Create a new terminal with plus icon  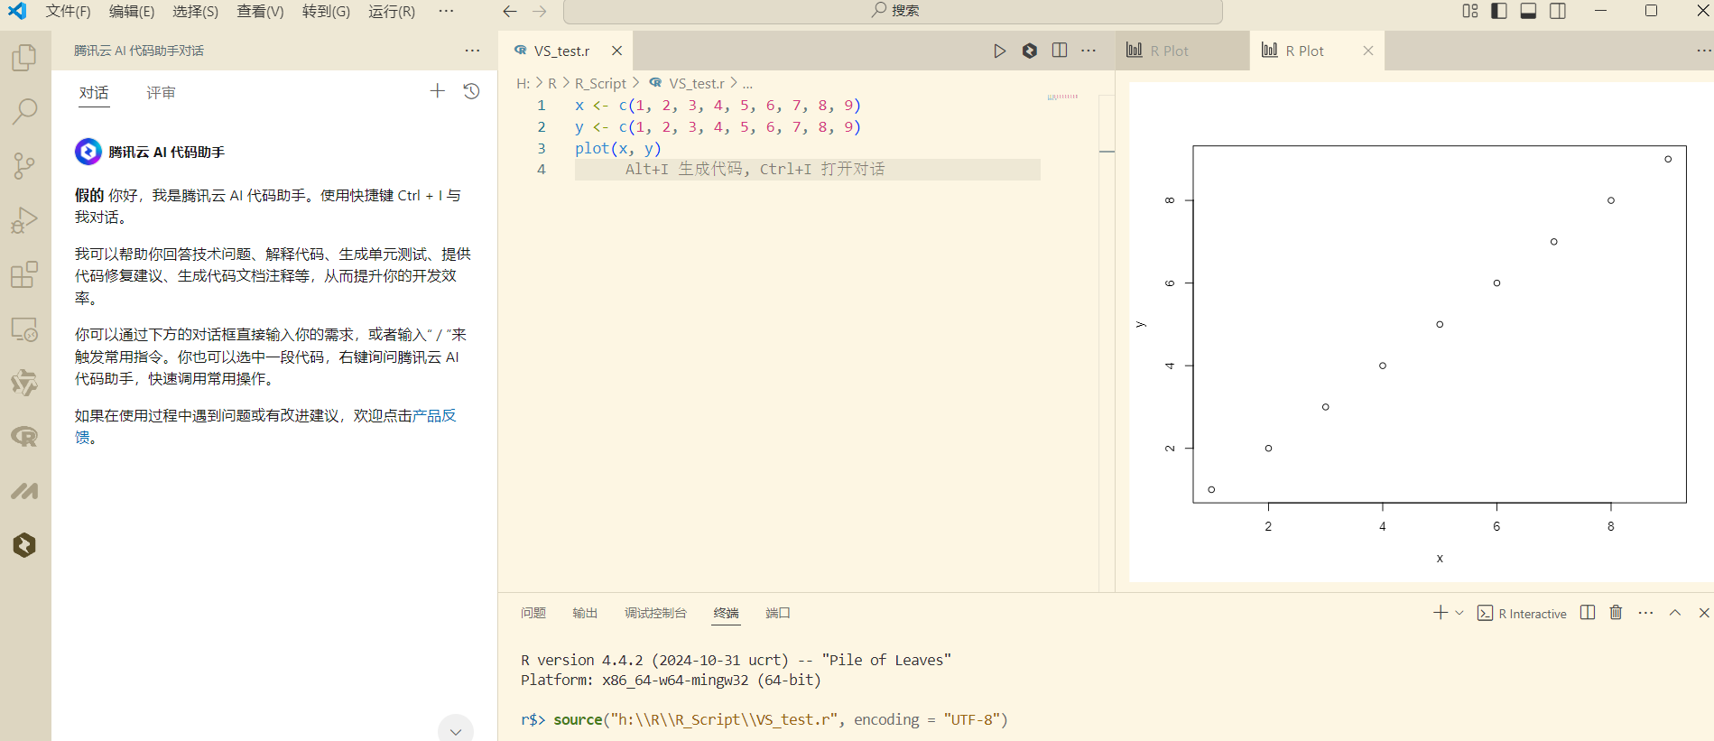[x=1441, y=613]
